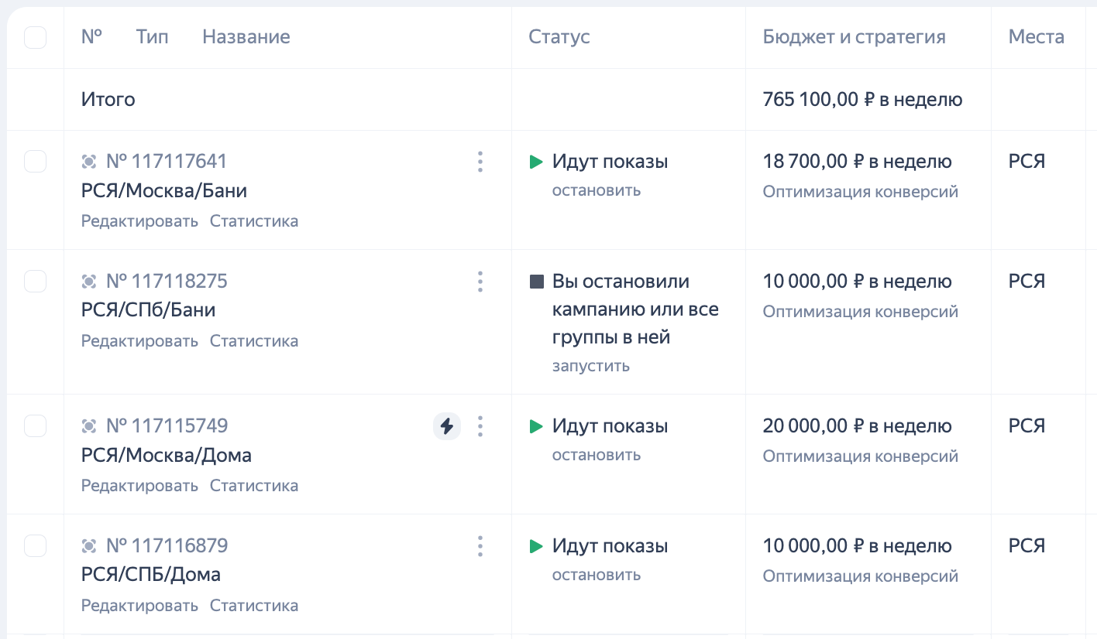The image size is (1097, 639).
Task: Click the total 765 100,00 ₽ в неделю
Action: pos(863,100)
